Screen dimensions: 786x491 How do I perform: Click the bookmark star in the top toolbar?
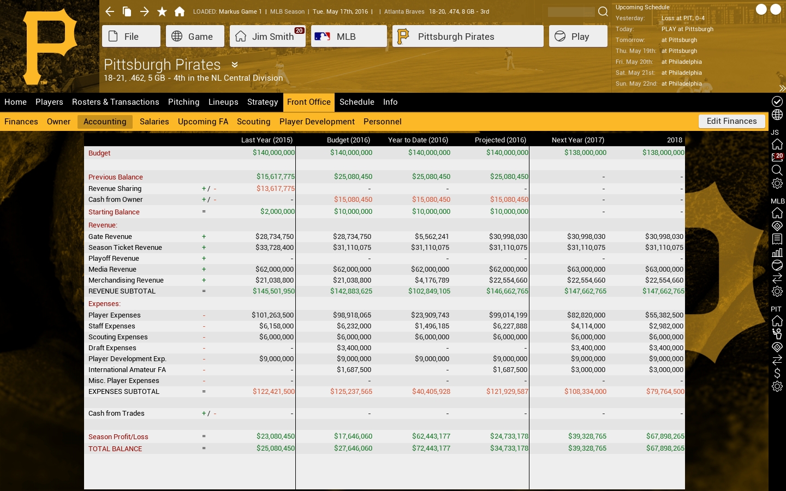[162, 11]
